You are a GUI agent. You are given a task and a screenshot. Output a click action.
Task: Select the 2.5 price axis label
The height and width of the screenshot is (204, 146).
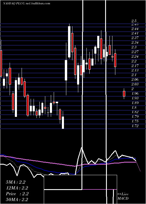pyautogui.click(x=134, y=21)
